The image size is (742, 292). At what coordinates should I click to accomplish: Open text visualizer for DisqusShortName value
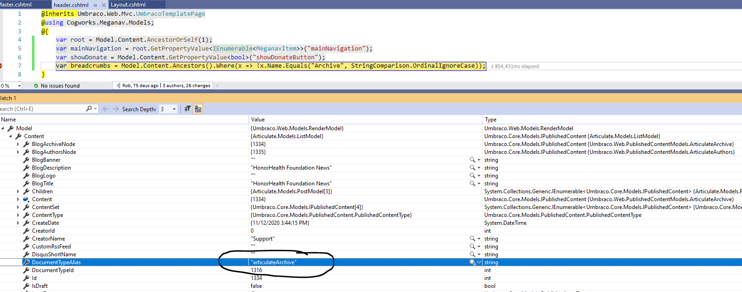click(472, 254)
